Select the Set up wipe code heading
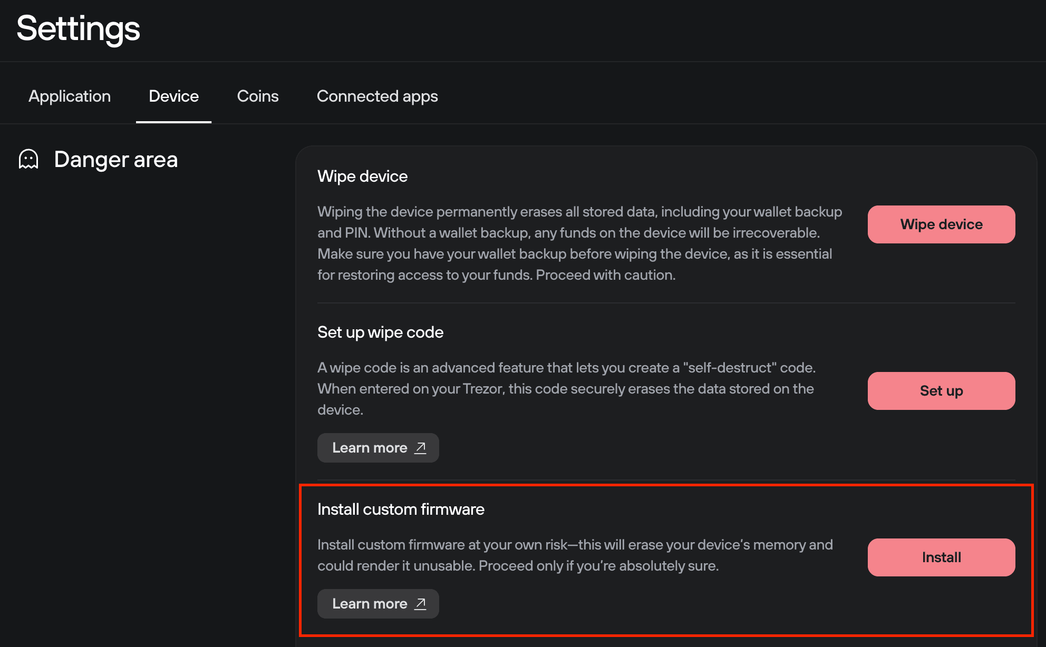This screenshot has width=1046, height=647. pyautogui.click(x=380, y=332)
